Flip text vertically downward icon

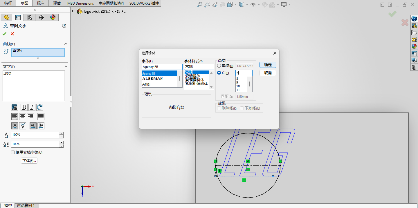tap(23, 126)
